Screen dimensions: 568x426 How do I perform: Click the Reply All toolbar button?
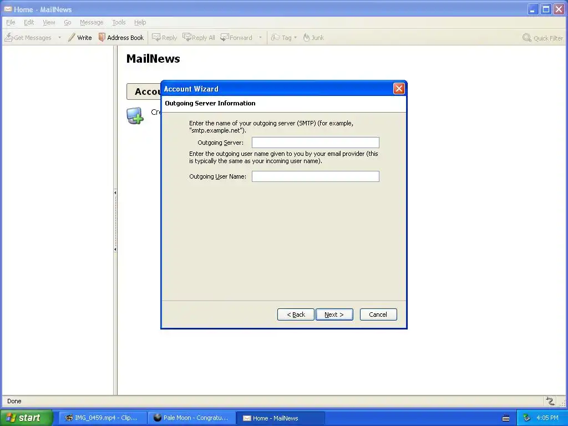click(199, 37)
